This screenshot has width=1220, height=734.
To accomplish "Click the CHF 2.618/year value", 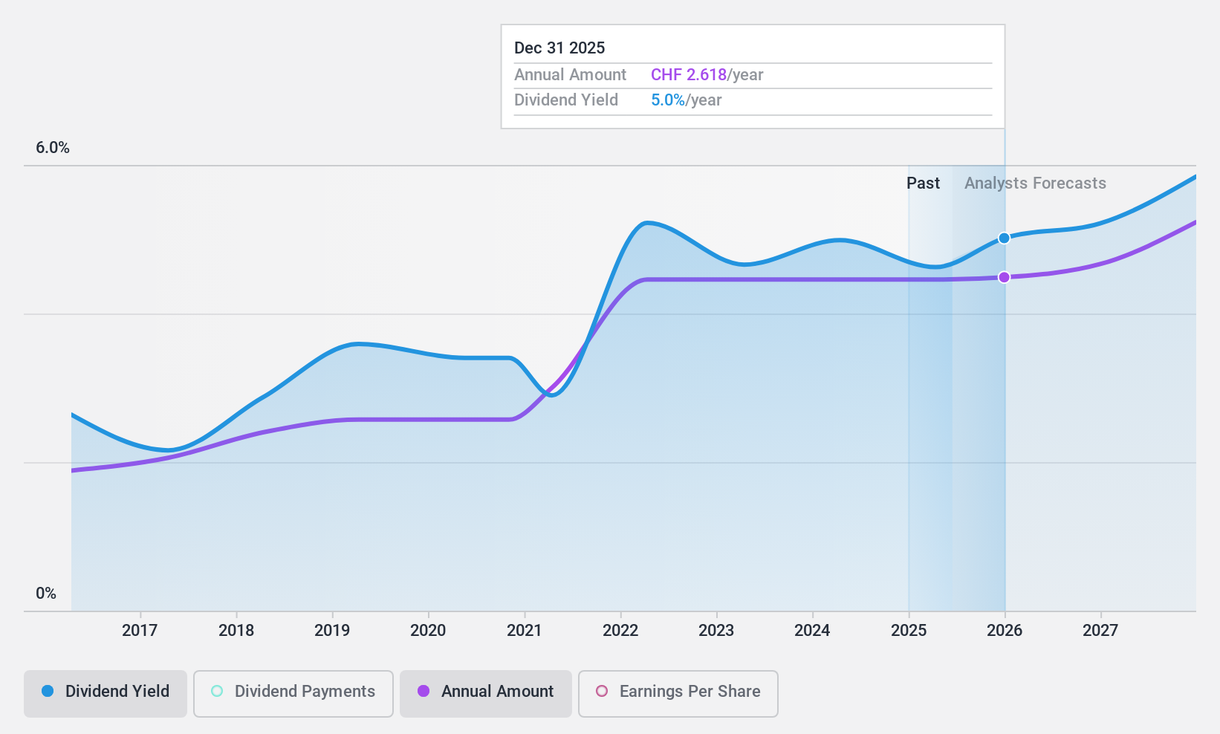I will pyautogui.click(x=707, y=75).
